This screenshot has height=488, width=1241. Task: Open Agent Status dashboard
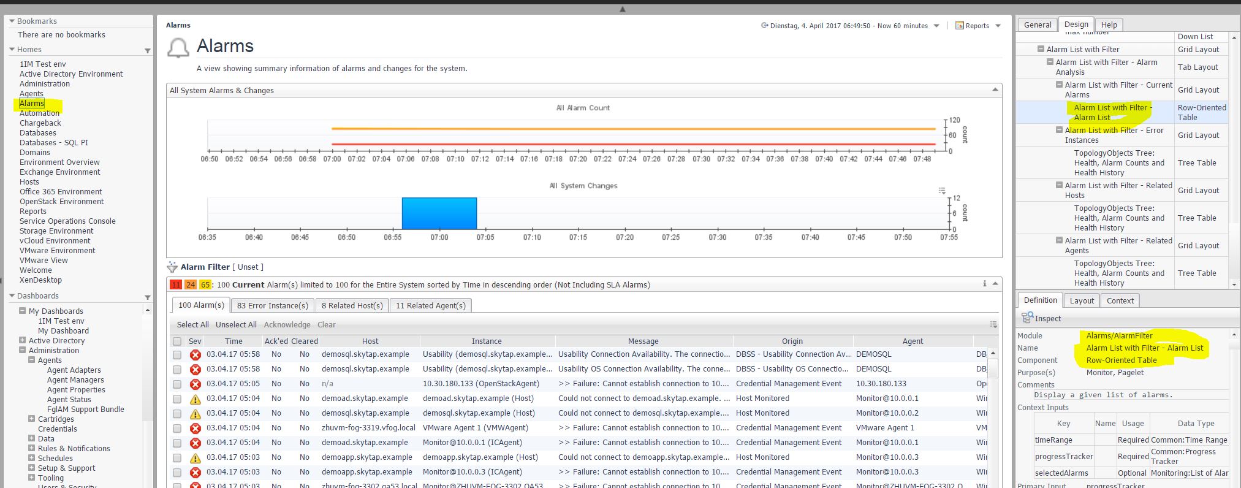(x=69, y=400)
